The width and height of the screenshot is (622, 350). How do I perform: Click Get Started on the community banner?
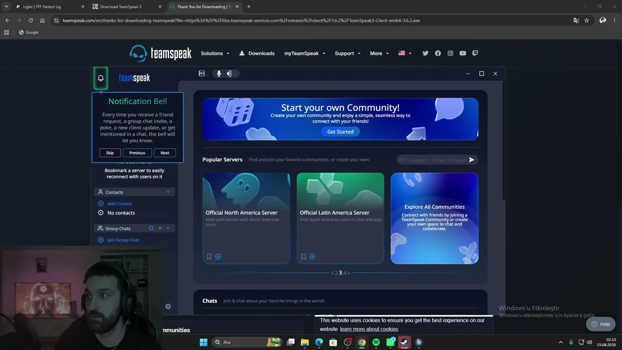(340, 132)
